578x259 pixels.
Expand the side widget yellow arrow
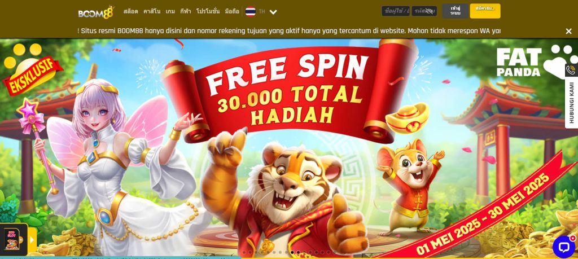coord(32,240)
